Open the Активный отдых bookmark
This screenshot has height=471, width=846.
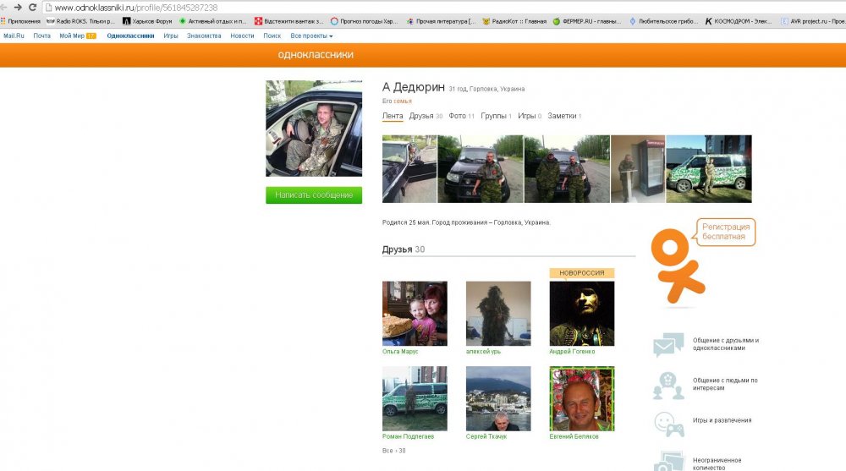(212, 22)
